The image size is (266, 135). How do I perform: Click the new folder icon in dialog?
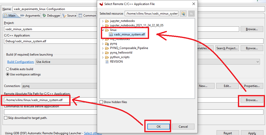pos(191,14)
